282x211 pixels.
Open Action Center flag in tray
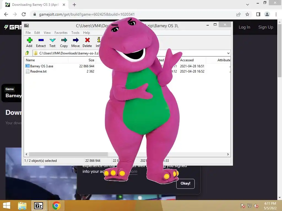click(243, 206)
